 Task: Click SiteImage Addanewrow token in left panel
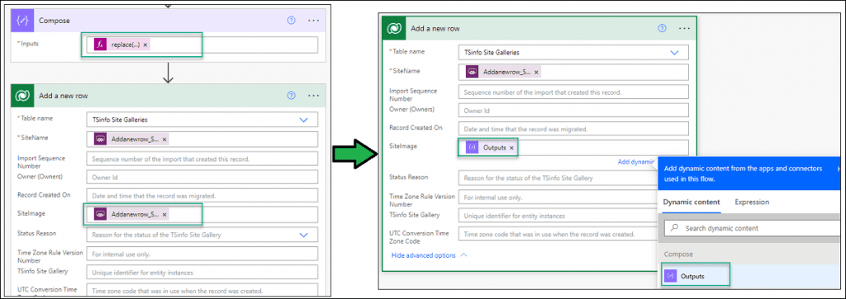[131, 214]
